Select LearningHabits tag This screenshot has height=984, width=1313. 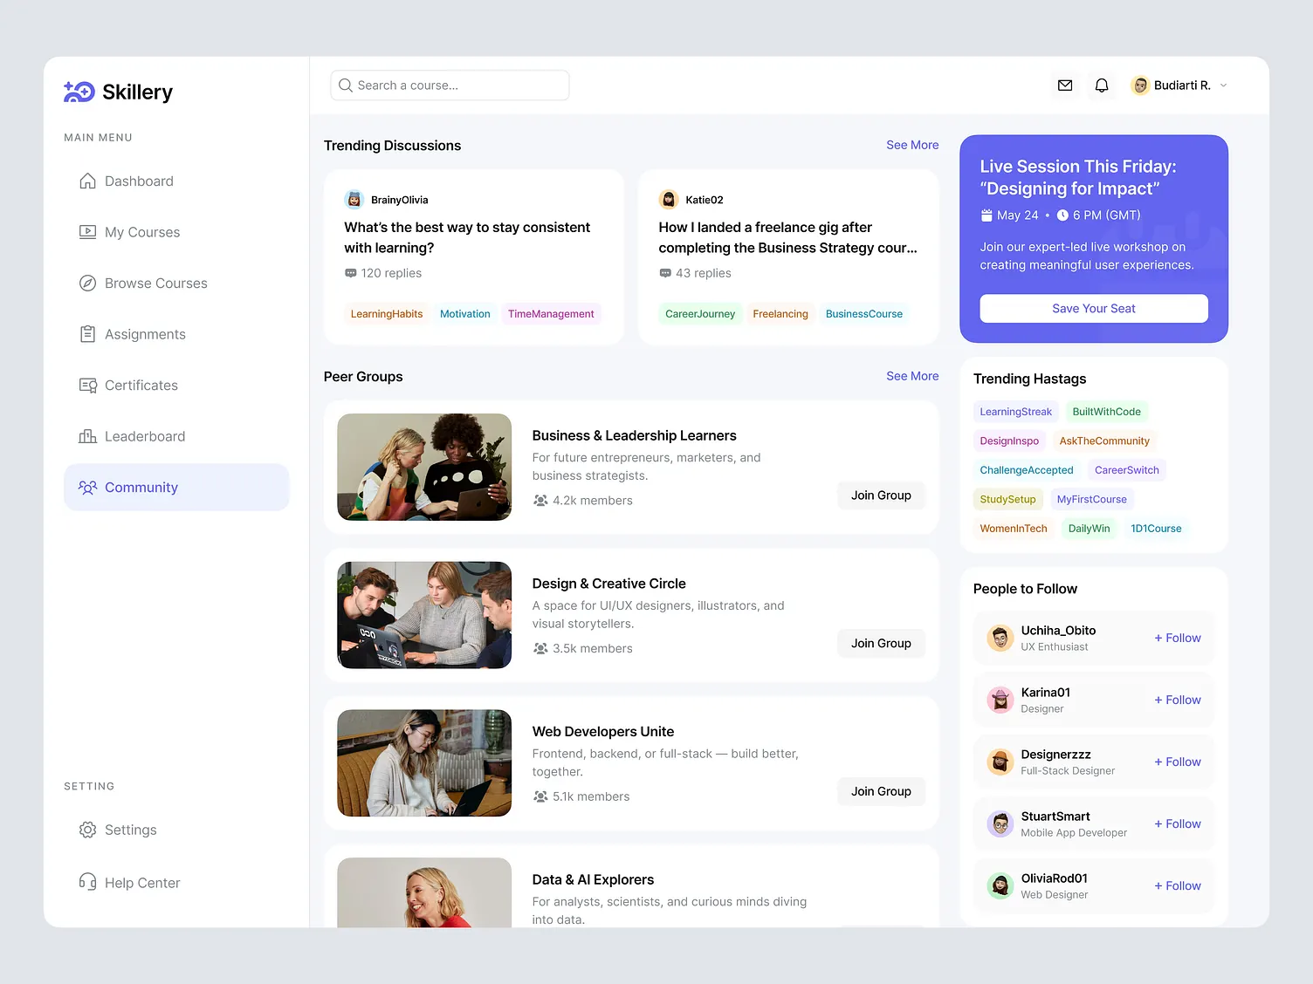(x=387, y=314)
